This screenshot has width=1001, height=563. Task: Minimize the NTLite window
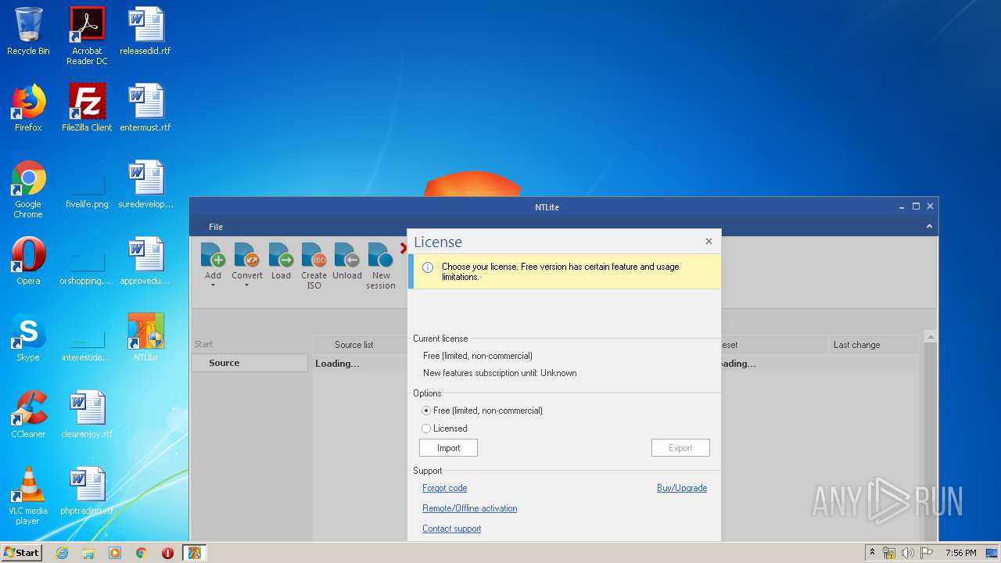click(x=901, y=207)
